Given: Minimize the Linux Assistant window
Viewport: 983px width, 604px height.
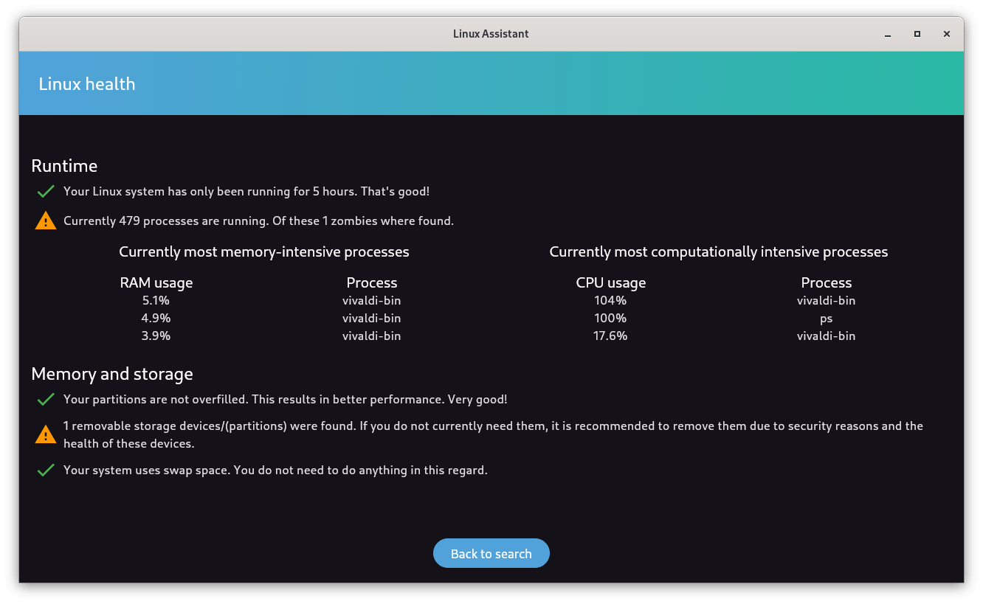Looking at the screenshot, I should (x=887, y=34).
